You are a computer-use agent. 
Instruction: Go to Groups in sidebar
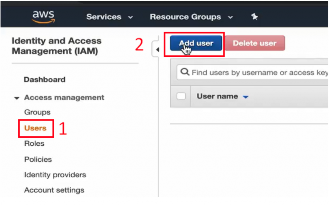(x=37, y=112)
